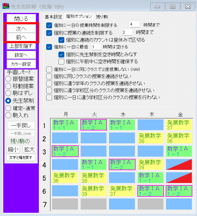Select Thursday period 6 数学IA 1-2 cell
The width and height of the screenshot is (197, 216).
[151, 191]
